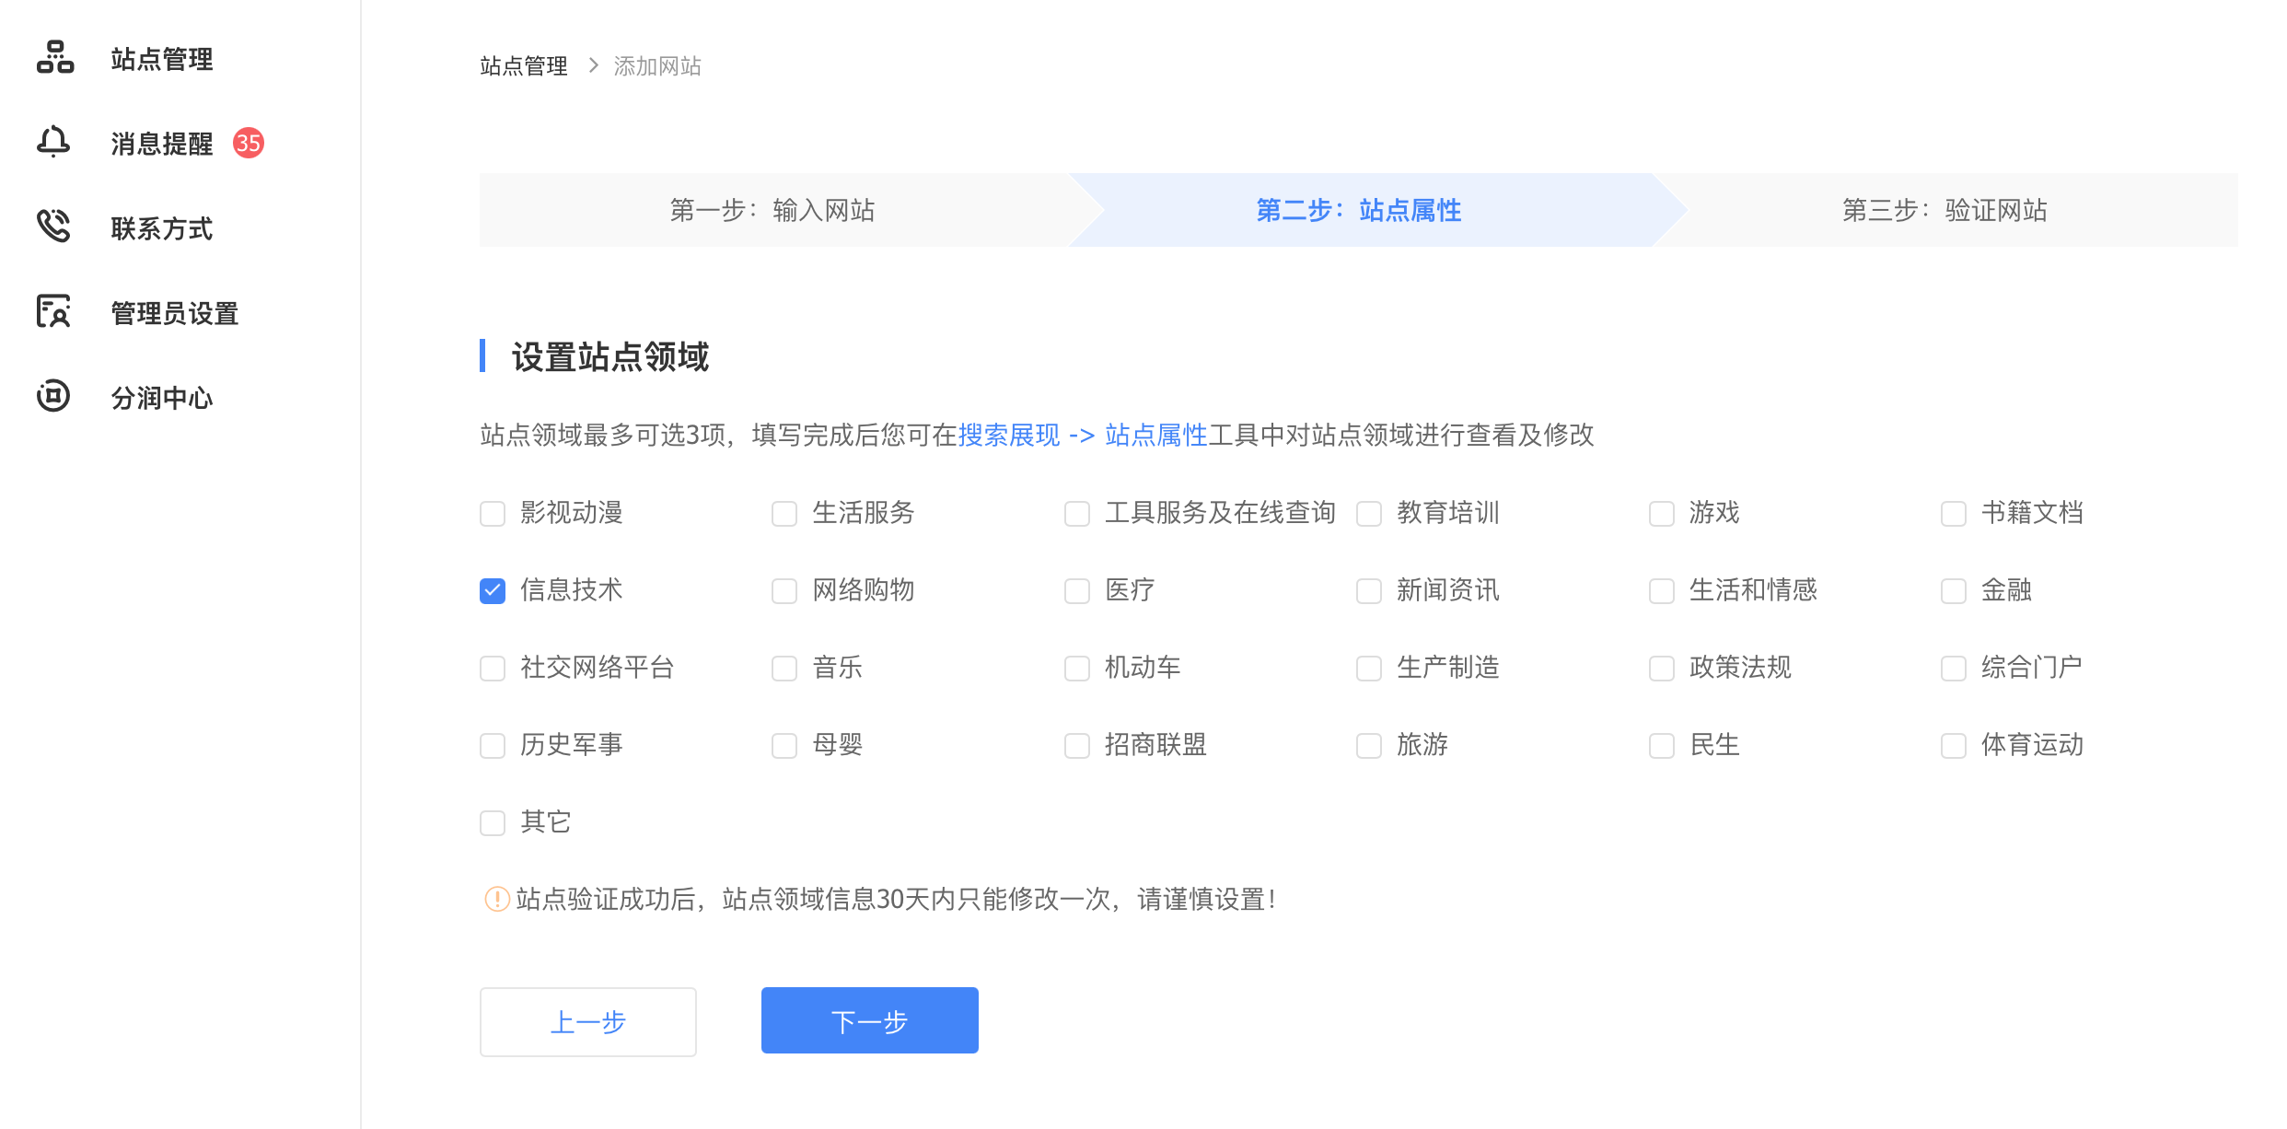Screen dimensions: 2287x1129
Task: Check the 旅游 option
Action: click(x=1368, y=745)
